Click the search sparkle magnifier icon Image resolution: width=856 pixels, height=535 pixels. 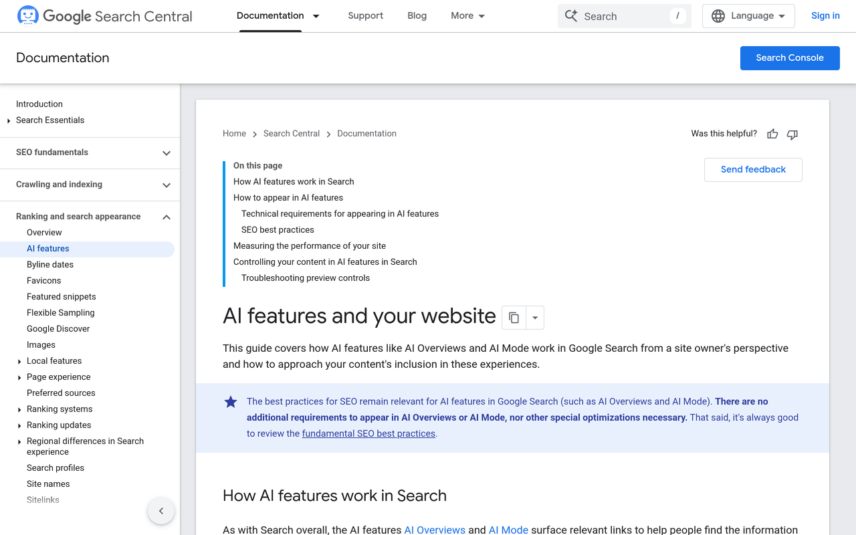(x=571, y=16)
